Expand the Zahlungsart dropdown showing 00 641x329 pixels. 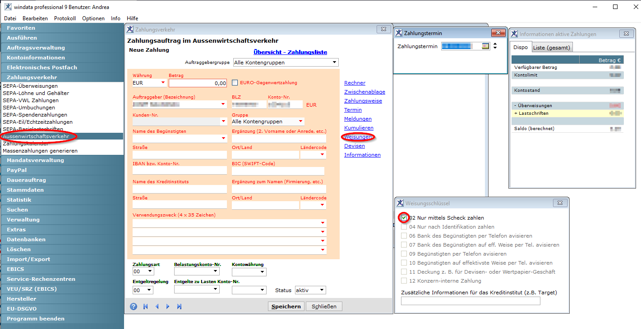pyautogui.click(x=150, y=272)
